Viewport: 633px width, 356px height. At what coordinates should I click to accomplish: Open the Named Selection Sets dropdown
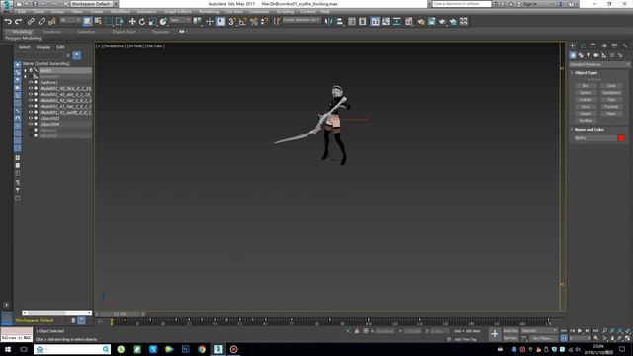302,20
